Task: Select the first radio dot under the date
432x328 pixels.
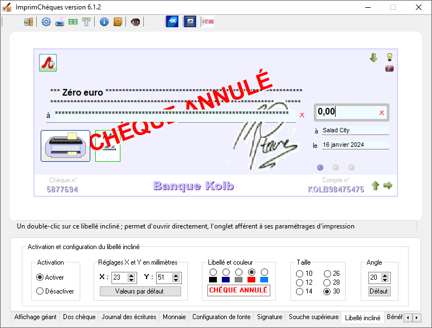Action: (x=320, y=167)
